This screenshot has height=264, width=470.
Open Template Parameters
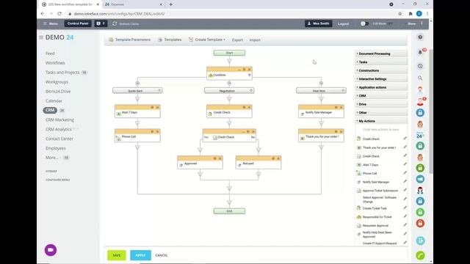point(129,40)
